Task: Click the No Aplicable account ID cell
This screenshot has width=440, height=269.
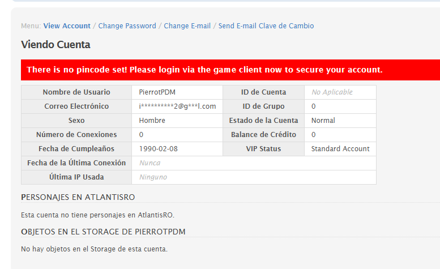Action: point(340,92)
